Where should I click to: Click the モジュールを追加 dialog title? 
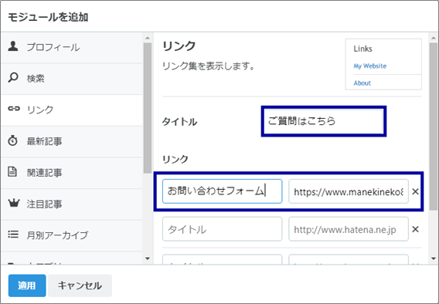click(48, 17)
